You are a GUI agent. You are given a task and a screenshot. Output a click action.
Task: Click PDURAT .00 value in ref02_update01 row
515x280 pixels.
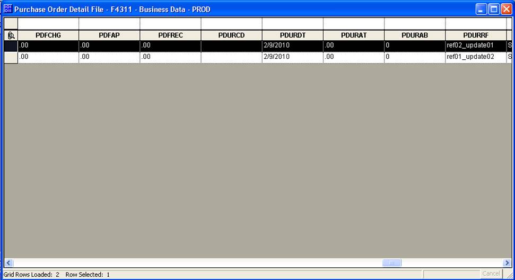[x=354, y=46]
